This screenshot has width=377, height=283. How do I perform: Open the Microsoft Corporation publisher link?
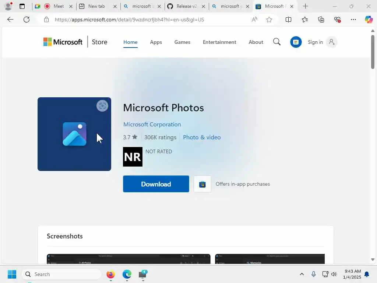(152, 125)
